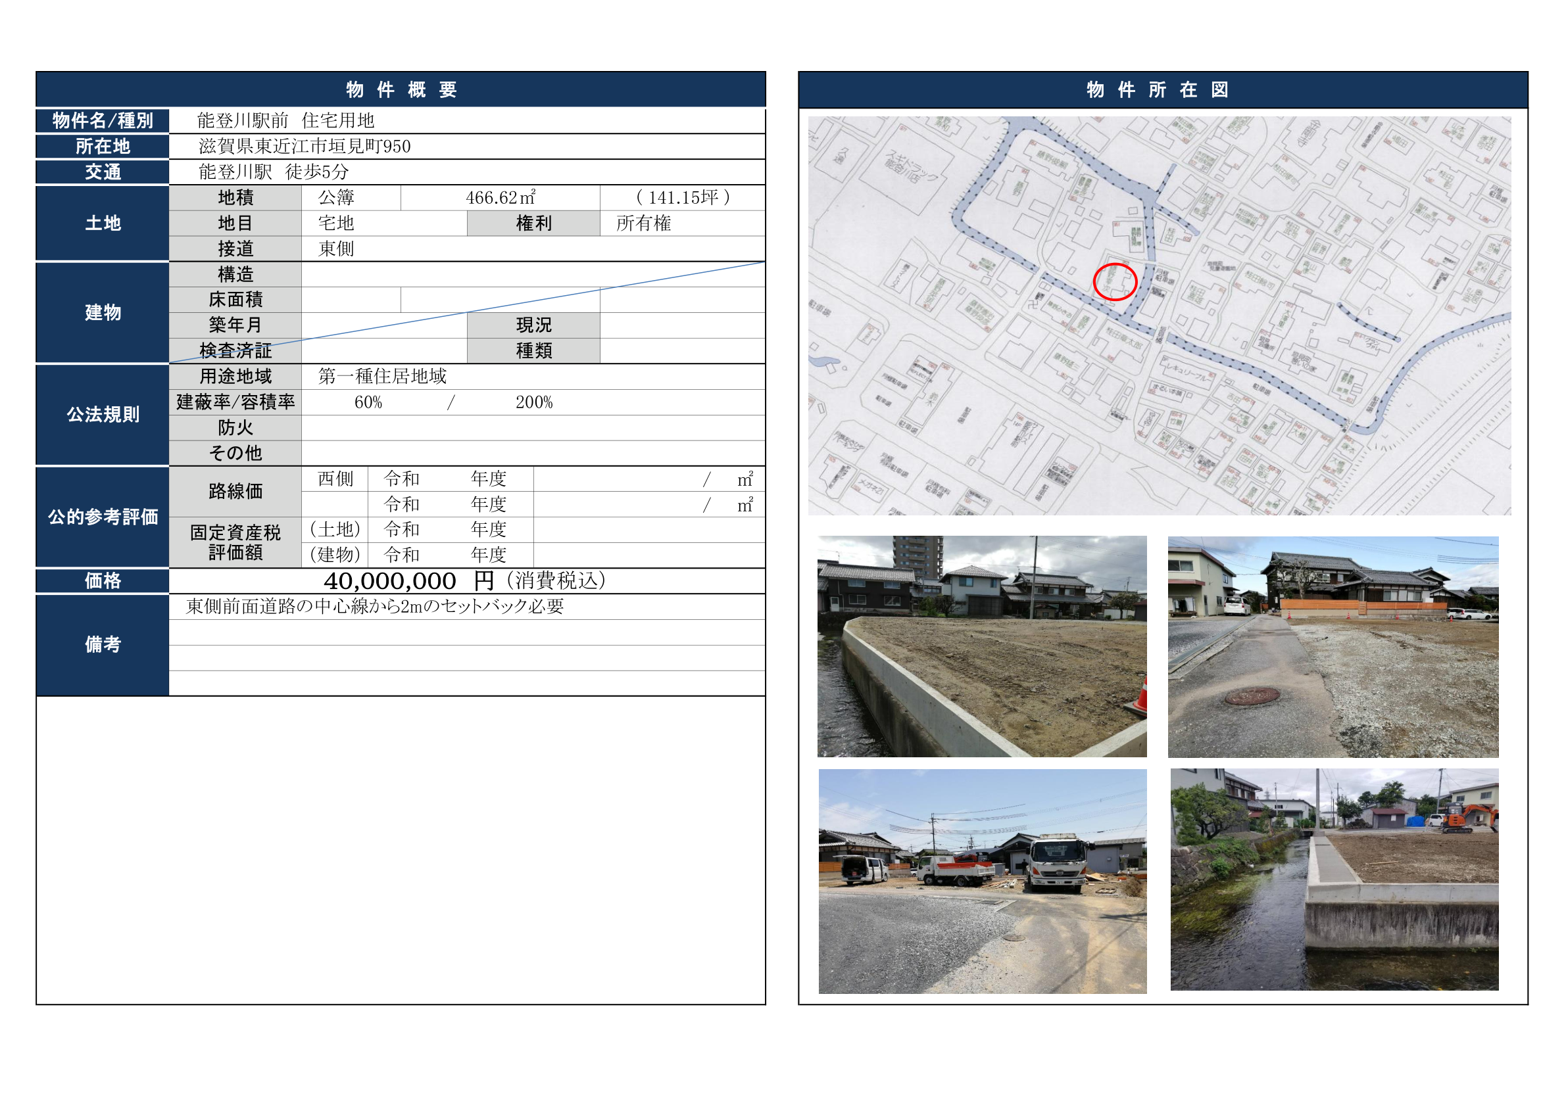Click the photo of land beside the canal wall
Viewport: 1566px width, 1107px height.
(981, 646)
